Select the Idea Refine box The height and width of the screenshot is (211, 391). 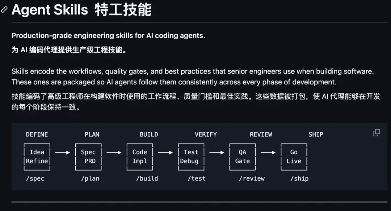37,157
